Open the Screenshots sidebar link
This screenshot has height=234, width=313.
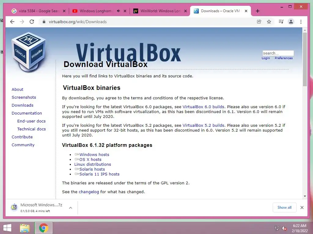[x=24, y=97]
